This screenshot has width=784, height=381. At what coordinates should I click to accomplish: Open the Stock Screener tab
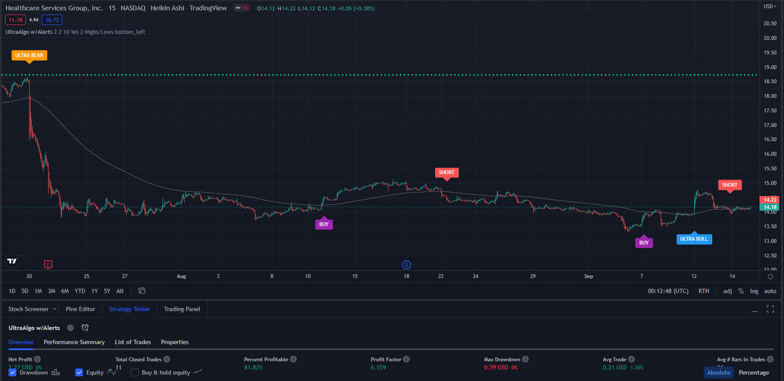(28, 309)
